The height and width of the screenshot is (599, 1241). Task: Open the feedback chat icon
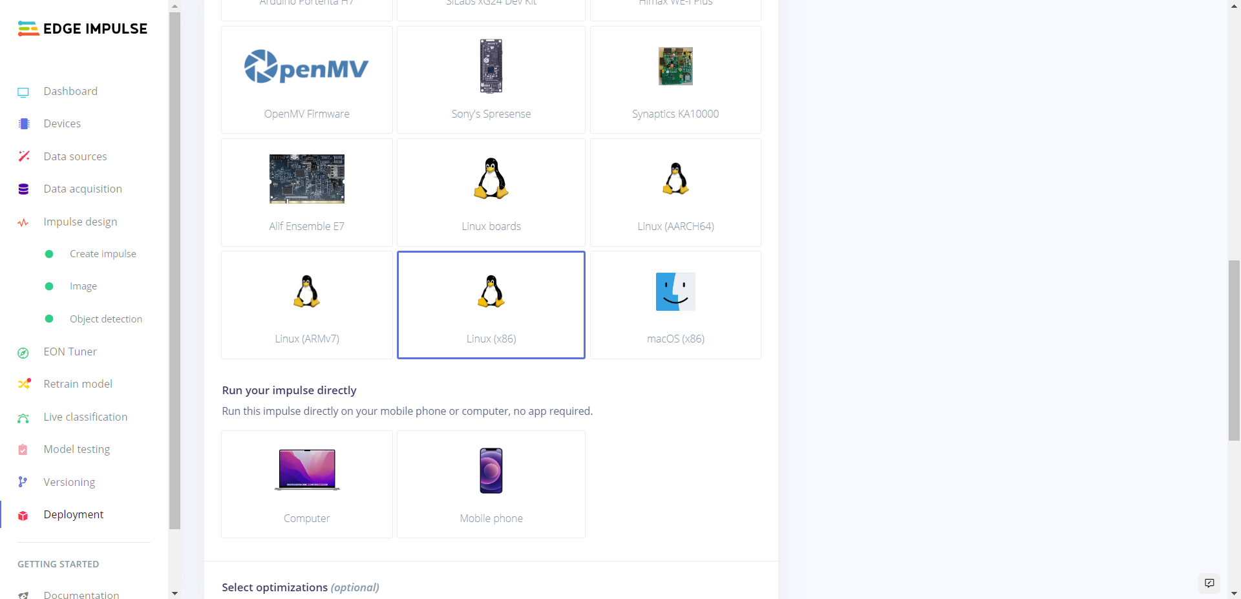[1209, 583]
